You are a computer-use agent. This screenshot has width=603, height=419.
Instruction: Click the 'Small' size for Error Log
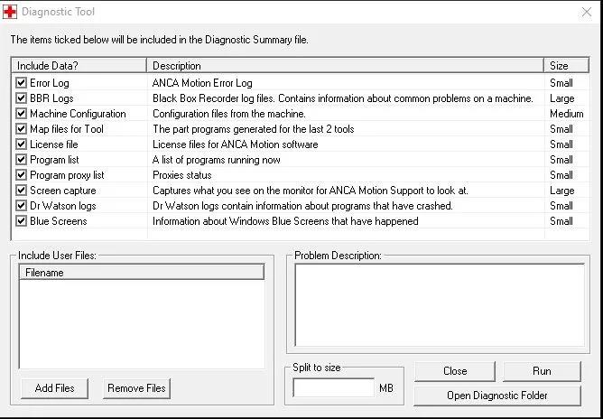[x=561, y=83]
